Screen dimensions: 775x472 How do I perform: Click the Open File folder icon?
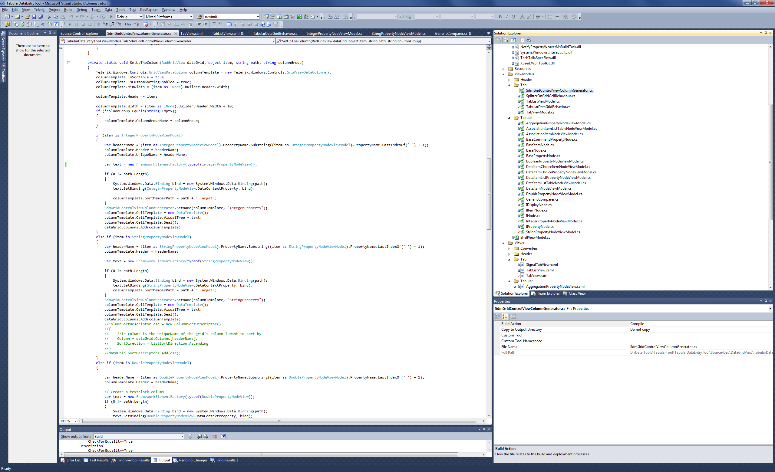(27, 17)
